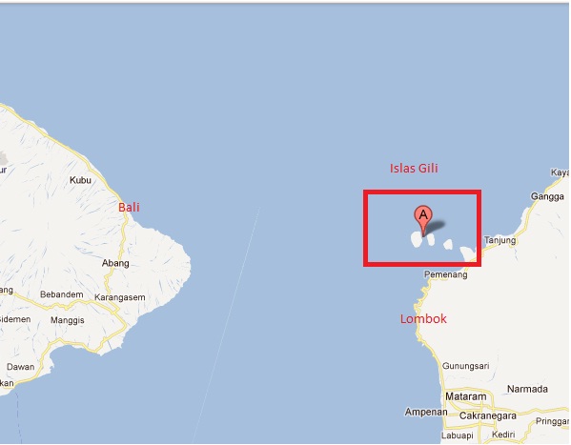Click the red Lombok label
The height and width of the screenshot is (445, 571).
coord(423,318)
